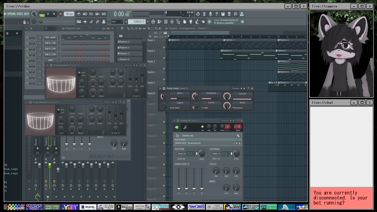This screenshot has width=377, height=212.
Task: Open the Line snap dropdown
Action: (x=117, y=22)
